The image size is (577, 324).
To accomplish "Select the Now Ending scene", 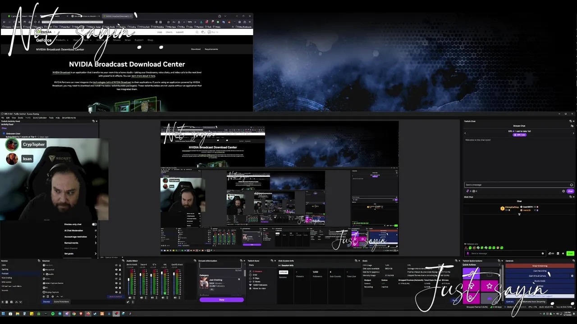I will click(7, 278).
